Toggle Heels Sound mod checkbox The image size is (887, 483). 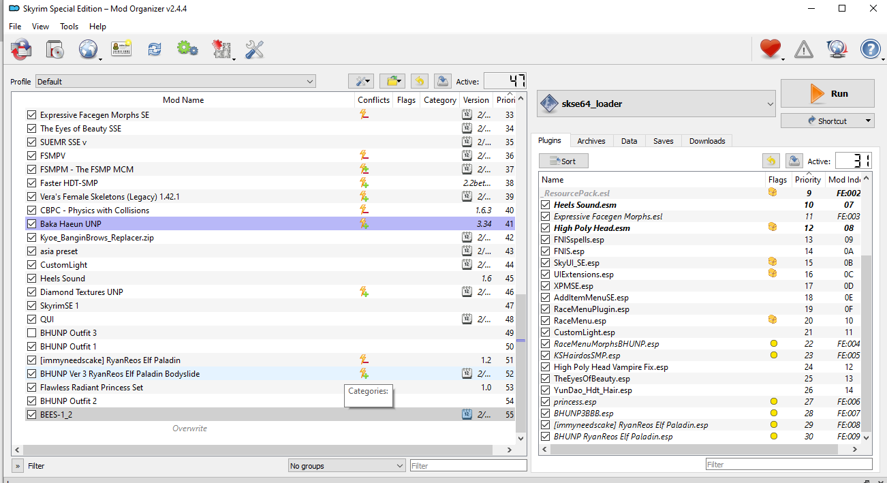click(x=31, y=278)
